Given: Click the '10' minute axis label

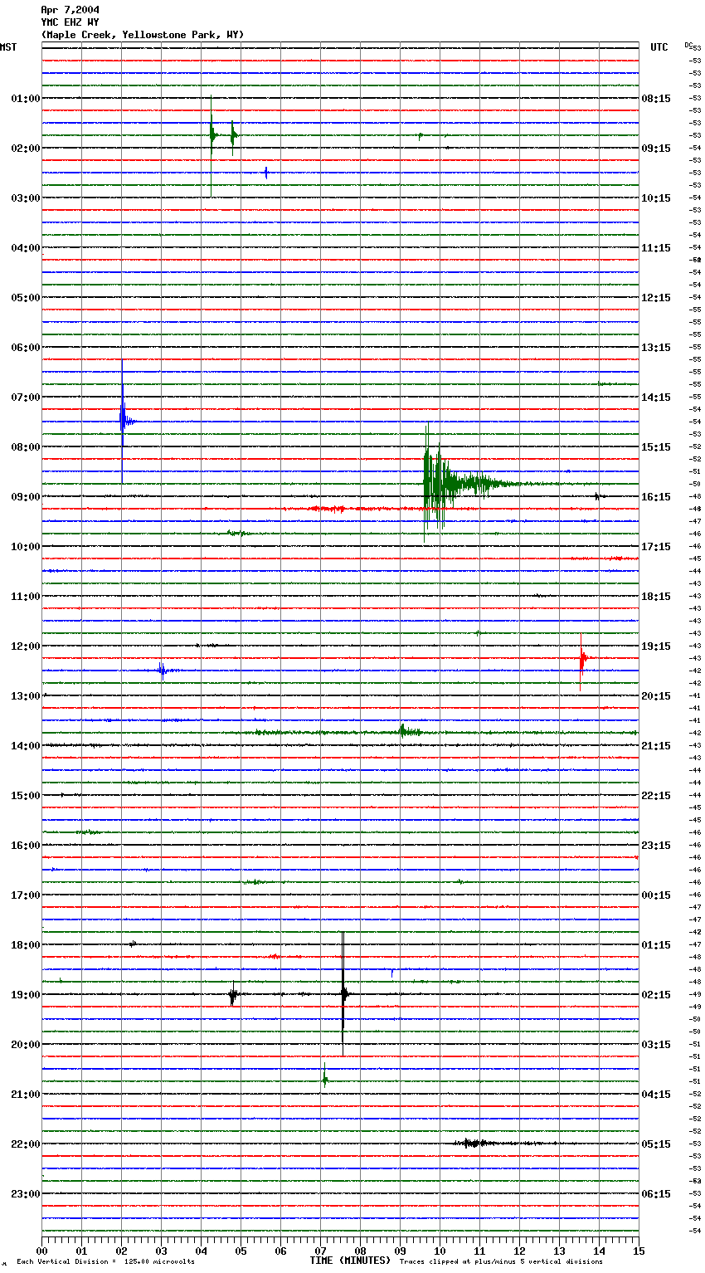Looking at the screenshot, I should click(x=440, y=1250).
